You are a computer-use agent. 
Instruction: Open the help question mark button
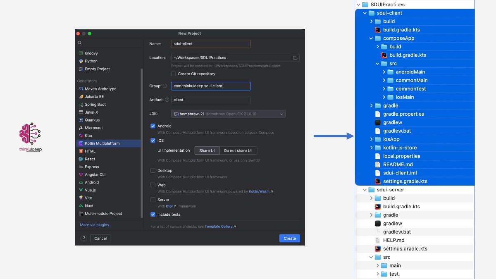click(83, 238)
